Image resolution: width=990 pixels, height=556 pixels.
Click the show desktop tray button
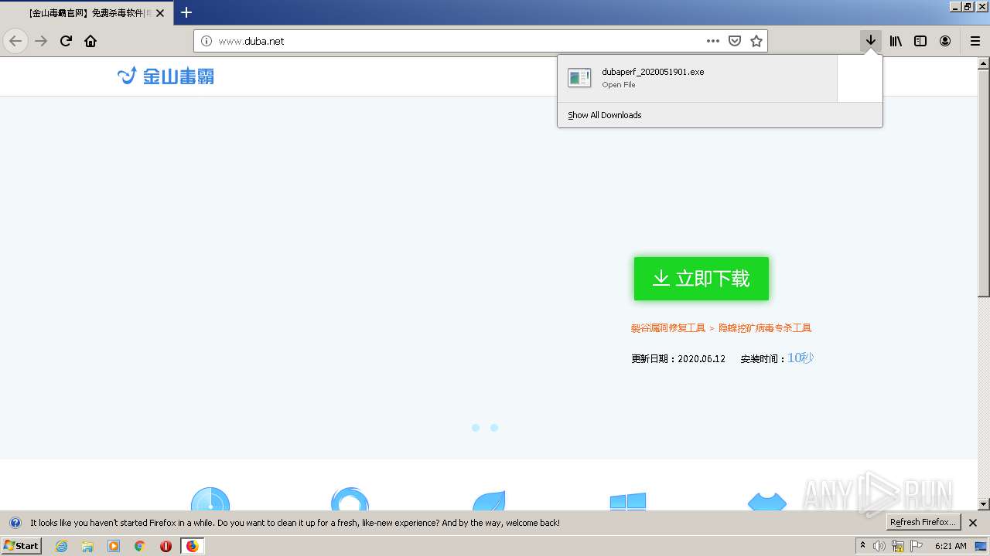tap(981, 546)
